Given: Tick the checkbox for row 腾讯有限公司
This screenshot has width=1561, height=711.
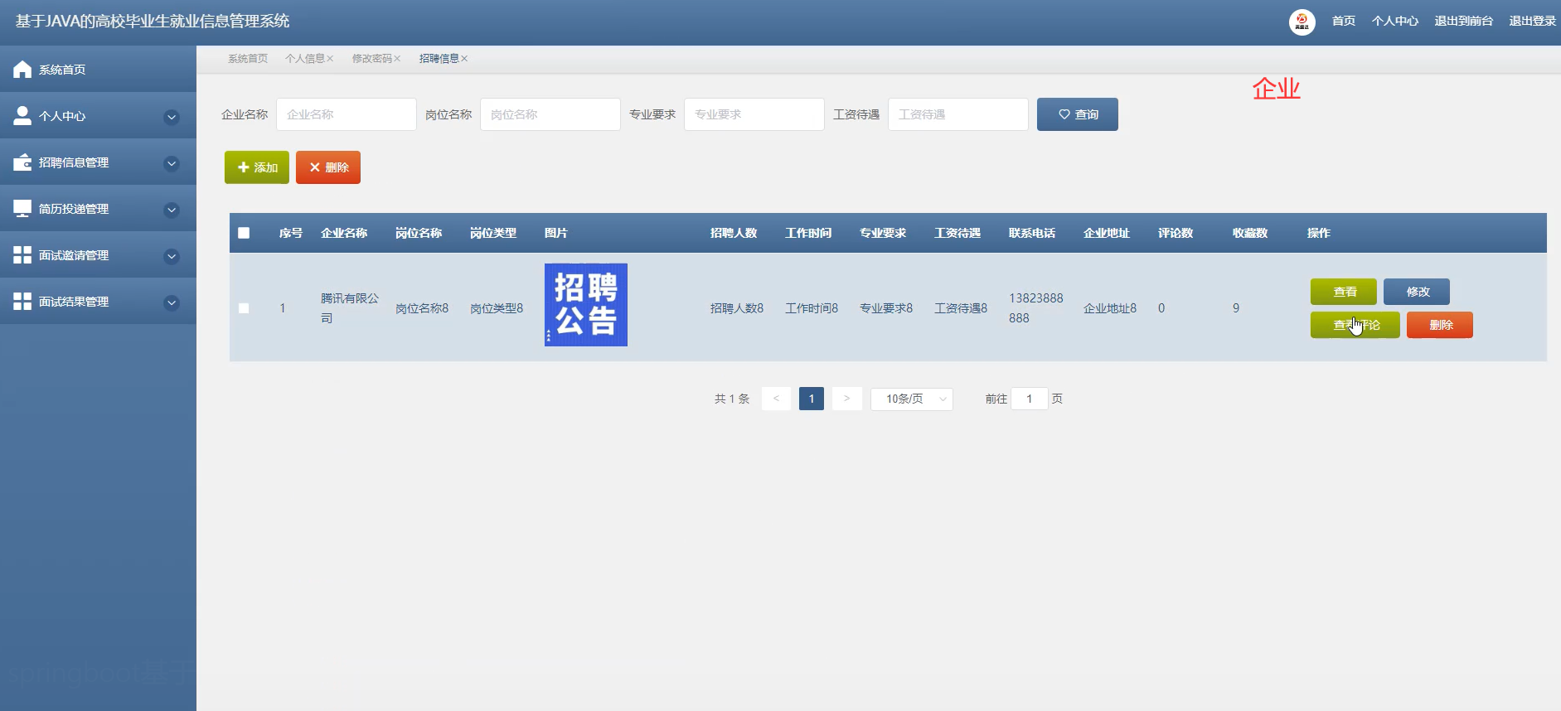Looking at the screenshot, I should [244, 308].
